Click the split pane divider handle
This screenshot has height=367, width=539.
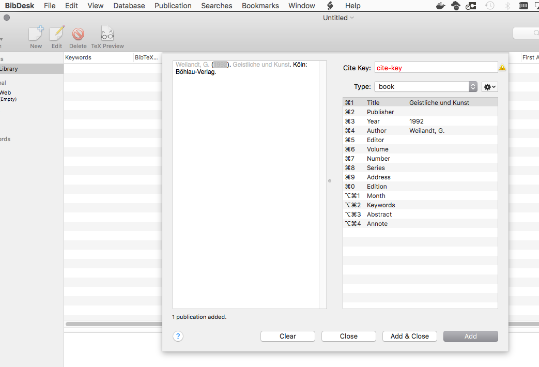click(330, 180)
